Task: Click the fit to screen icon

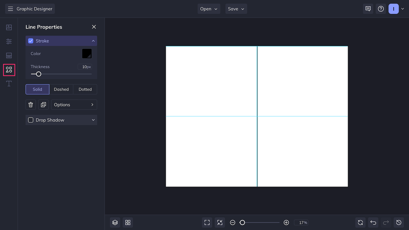Action: click(207, 223)
